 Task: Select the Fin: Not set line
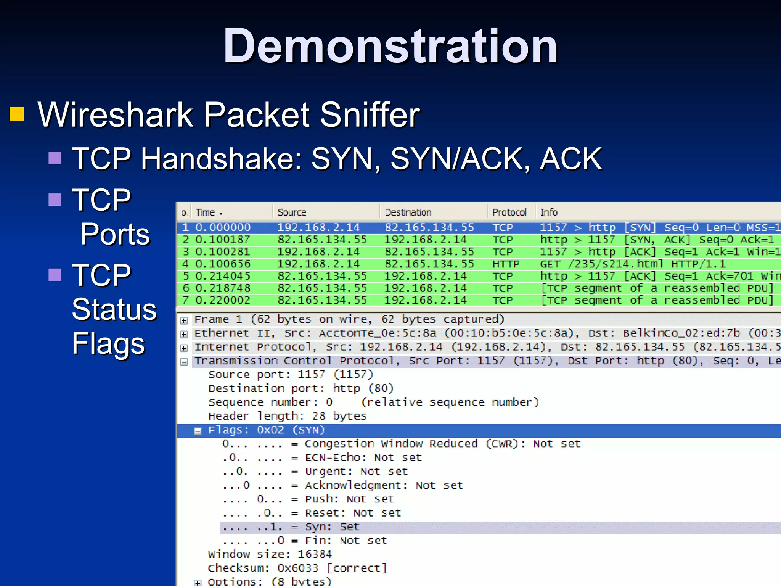(x=305, y=541)
